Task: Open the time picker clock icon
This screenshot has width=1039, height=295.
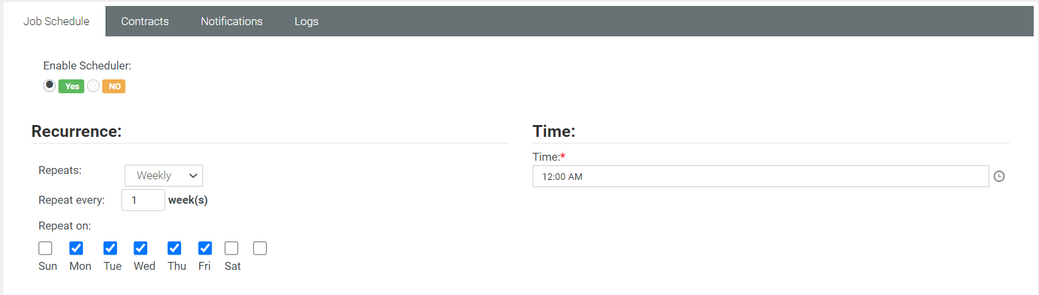Action: pyautogui.click(x=999, y=177)
